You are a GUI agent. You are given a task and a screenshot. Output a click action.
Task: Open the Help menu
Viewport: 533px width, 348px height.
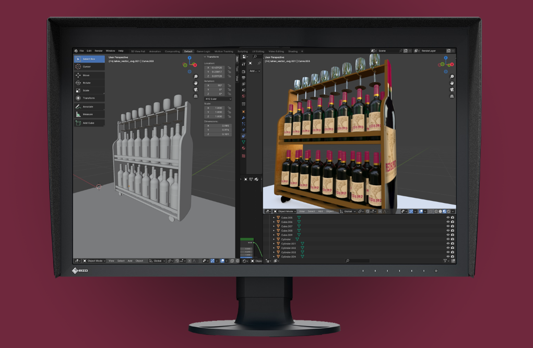click(121, 51)
